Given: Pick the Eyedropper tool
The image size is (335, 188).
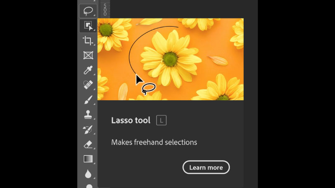Looking at the screenshot, I should point(88,70).
